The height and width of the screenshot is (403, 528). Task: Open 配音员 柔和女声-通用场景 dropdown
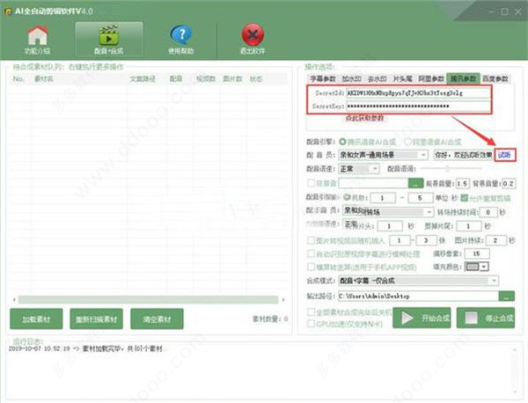[383, 155]
